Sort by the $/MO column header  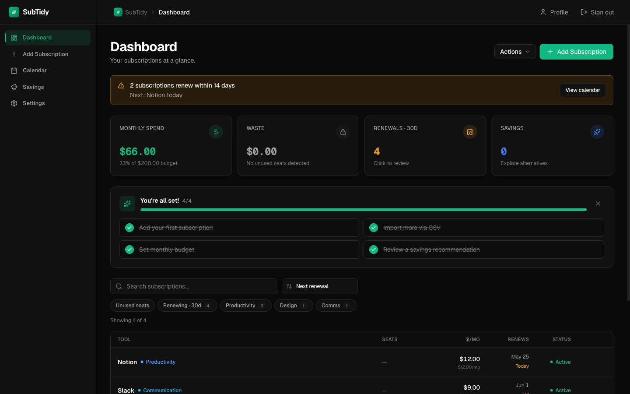tap(473, 339)
